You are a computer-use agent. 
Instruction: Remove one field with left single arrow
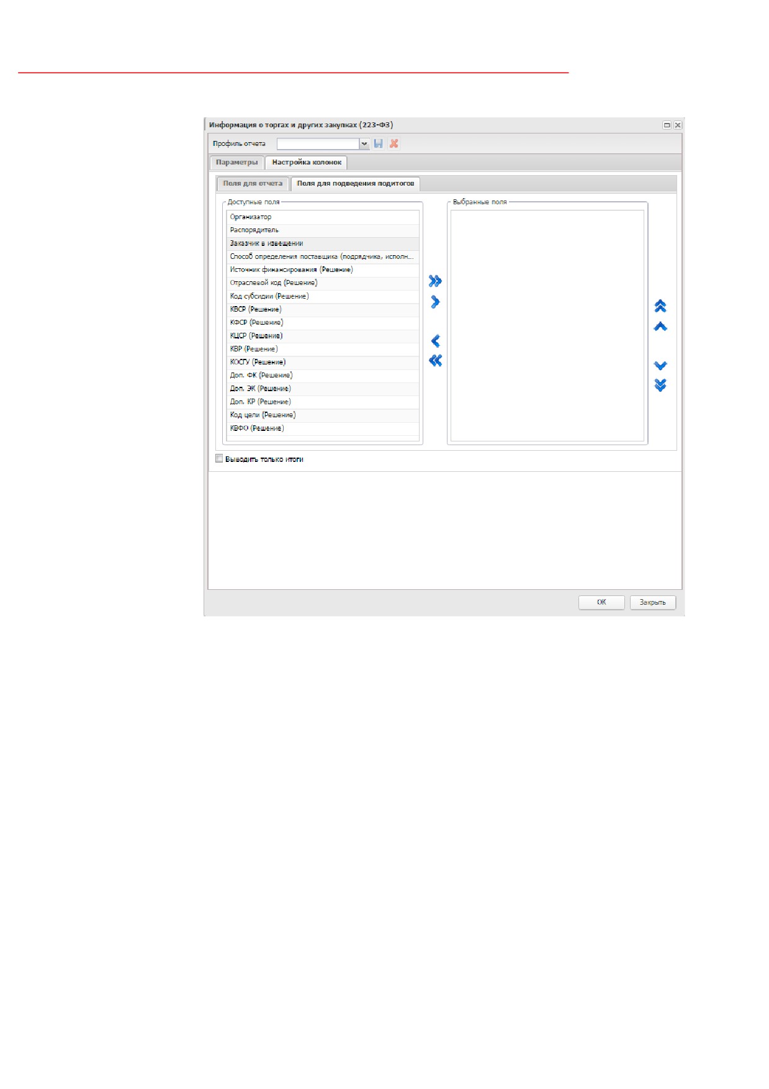(435, 341)
